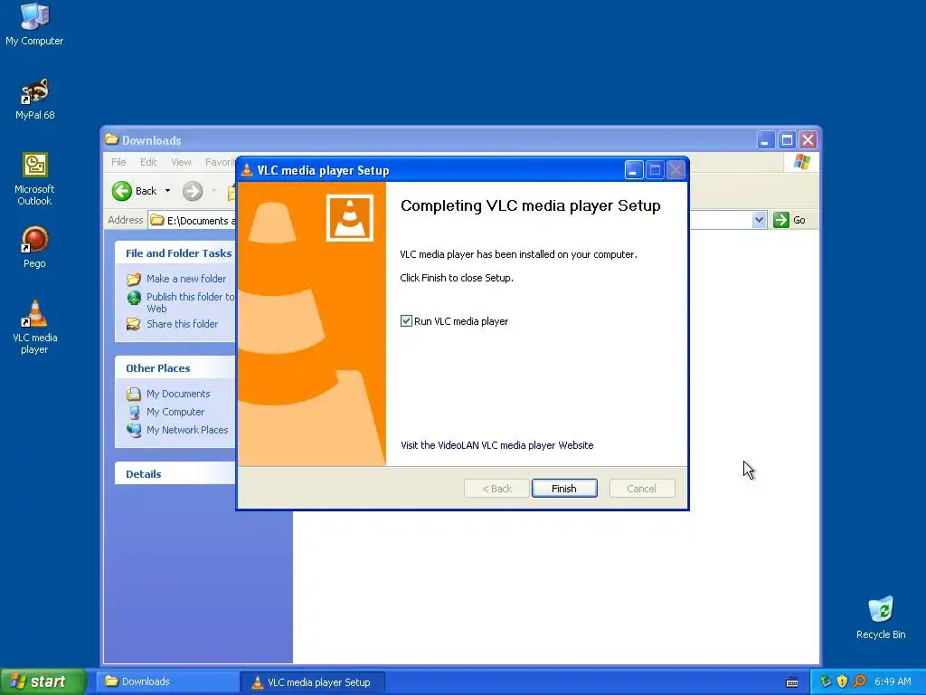This screenshot has height=695, width=926.
Task: Click the VLC cone logo in setup header
Action: point(350,218)
